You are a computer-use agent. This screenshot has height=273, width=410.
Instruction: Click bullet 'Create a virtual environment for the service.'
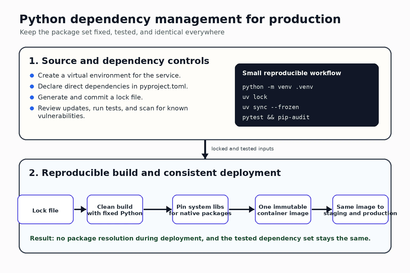click(109, 75)
